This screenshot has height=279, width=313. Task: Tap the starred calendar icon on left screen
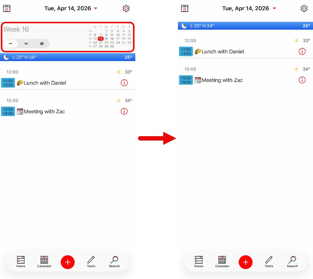pyautogui.click(x=7, y=8)
